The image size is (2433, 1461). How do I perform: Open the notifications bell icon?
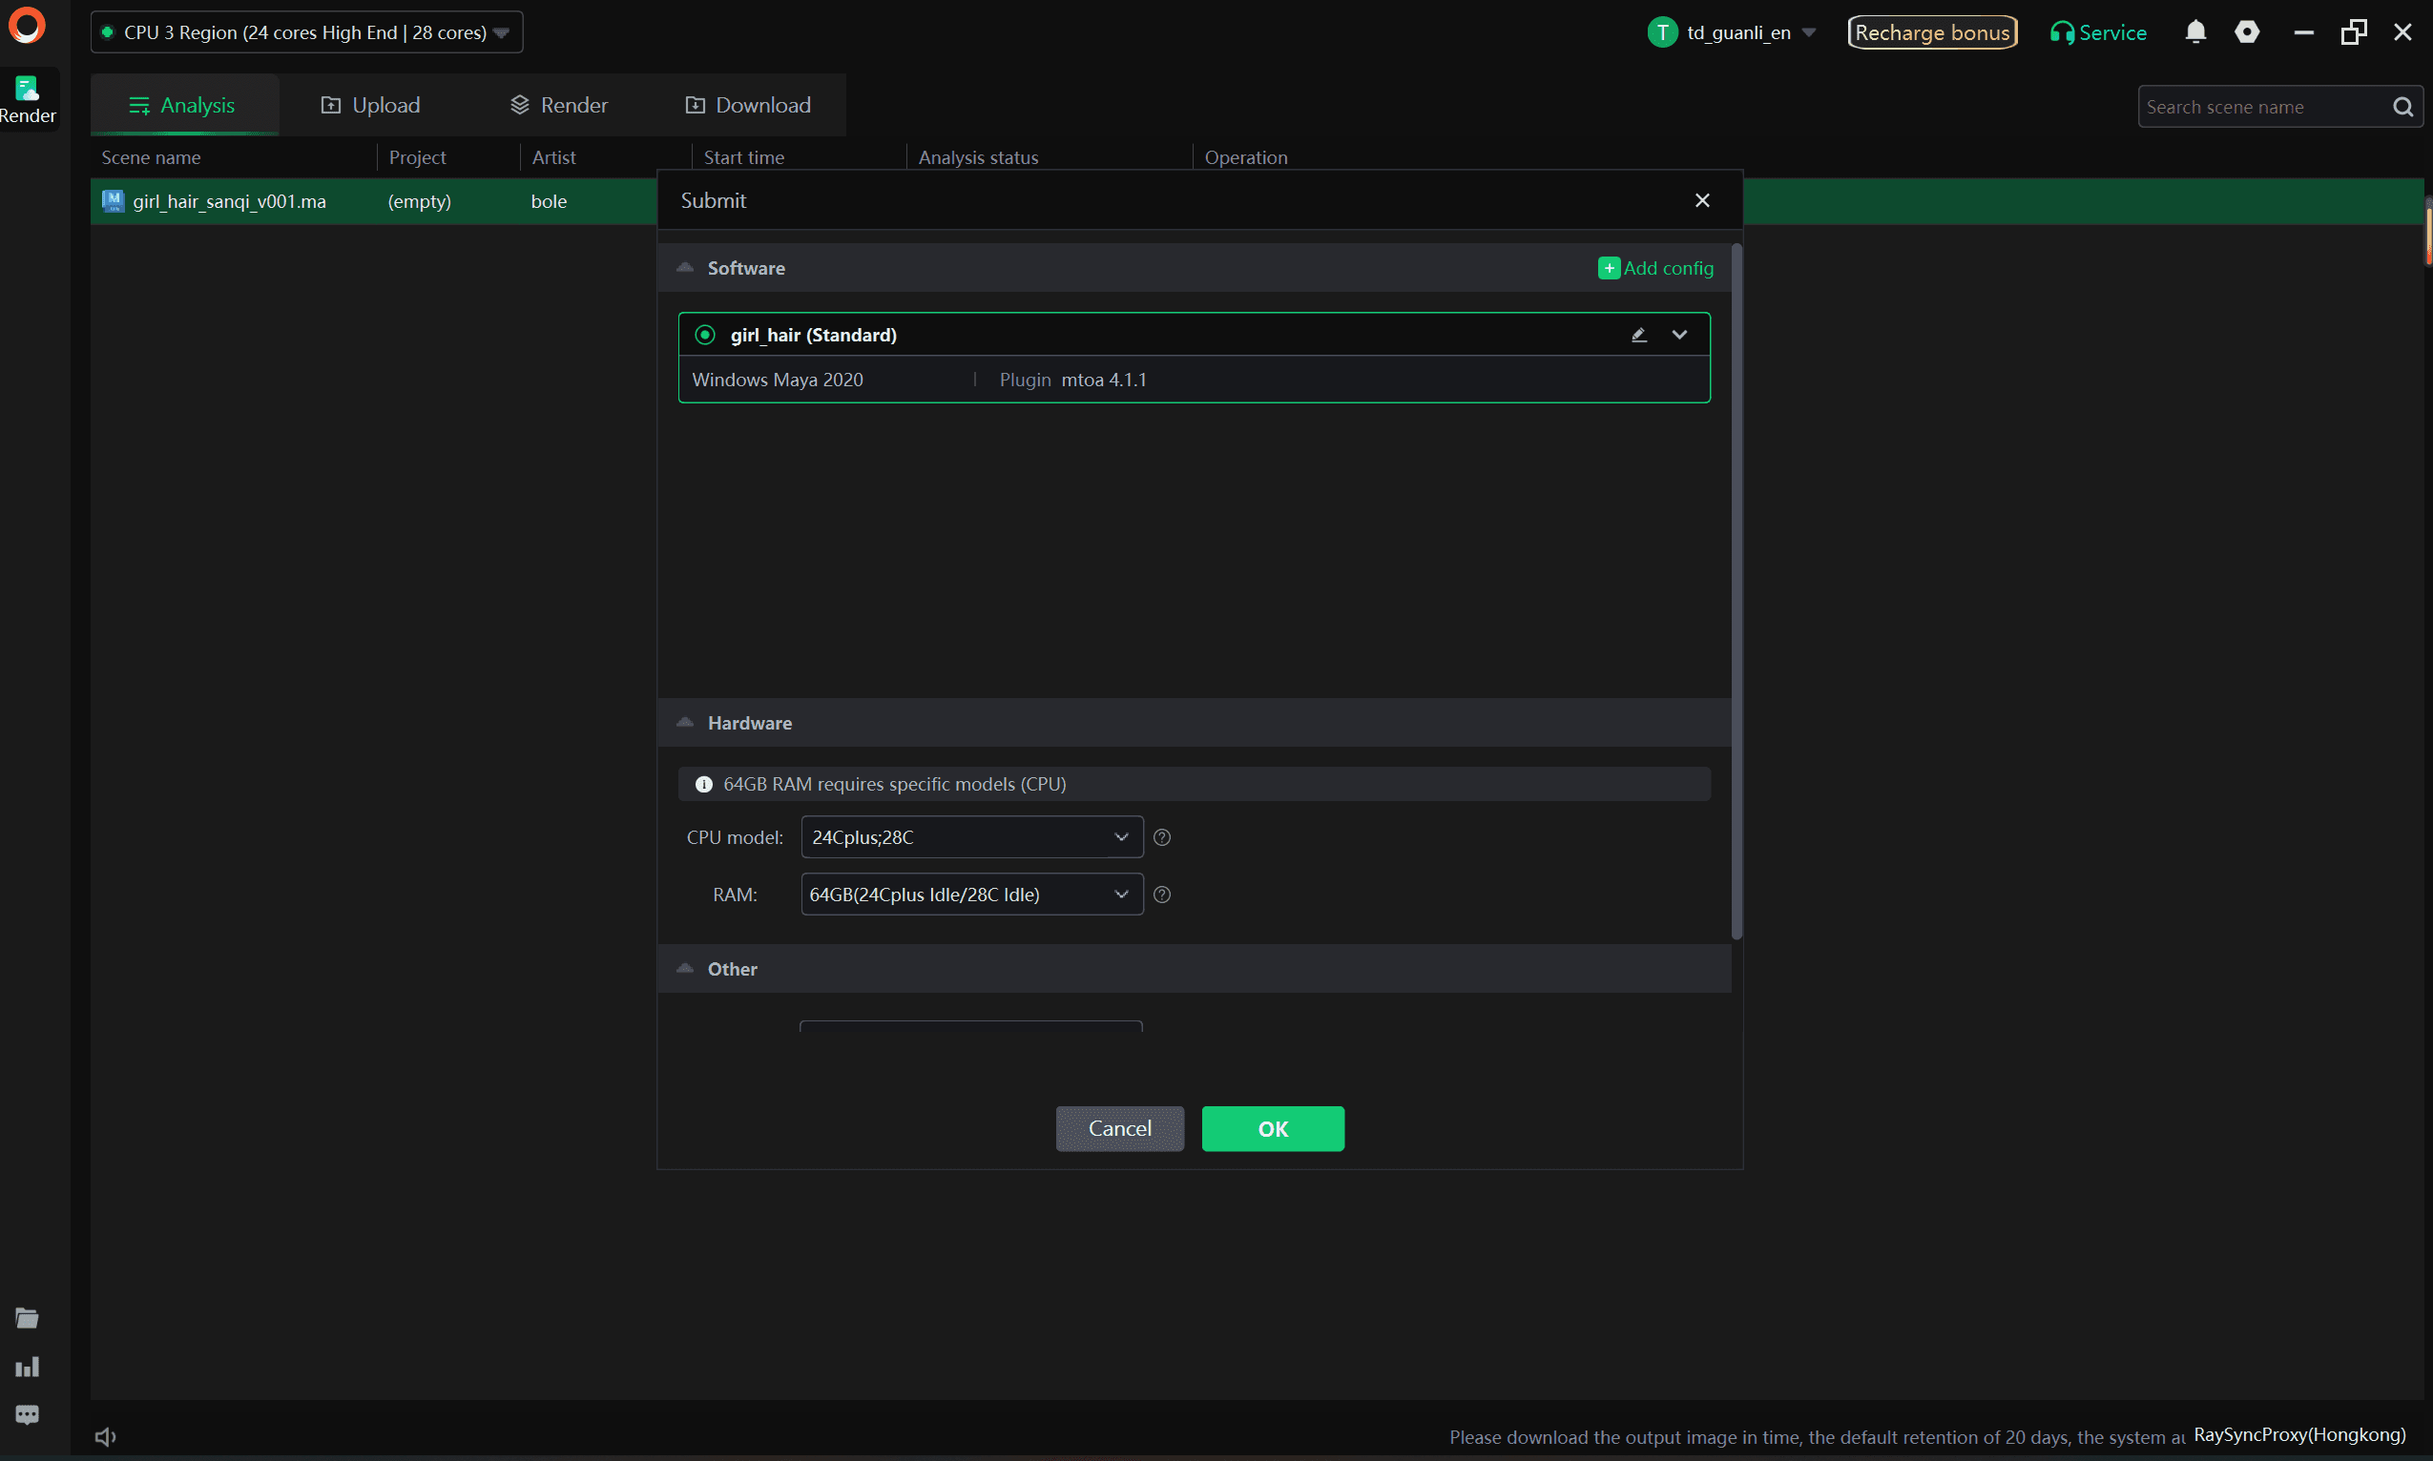2194,32
